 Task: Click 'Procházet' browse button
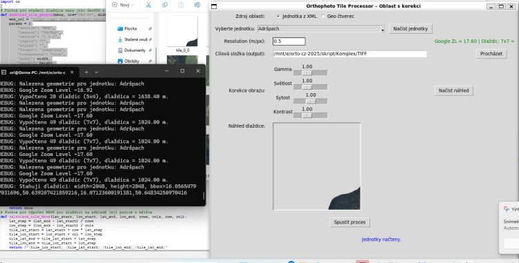tap(491, 53)
